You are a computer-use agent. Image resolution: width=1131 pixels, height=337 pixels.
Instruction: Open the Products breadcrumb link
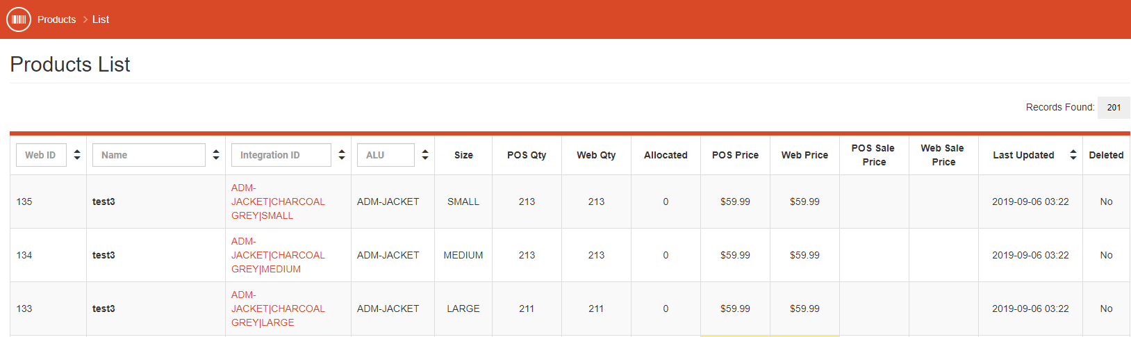56,19
